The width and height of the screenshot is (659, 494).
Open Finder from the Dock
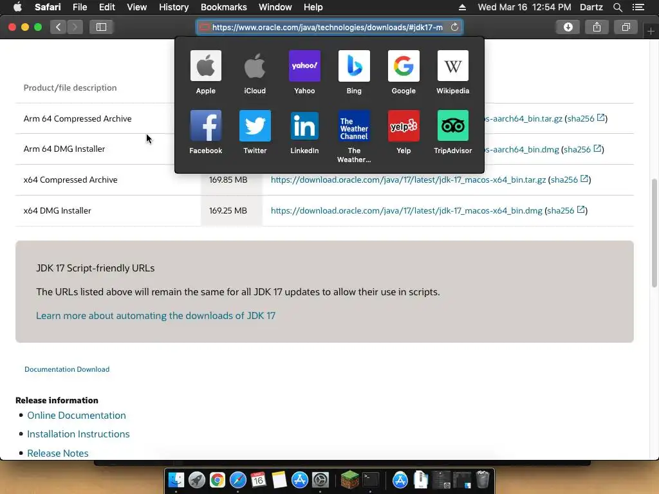click(x=176, y=480)
